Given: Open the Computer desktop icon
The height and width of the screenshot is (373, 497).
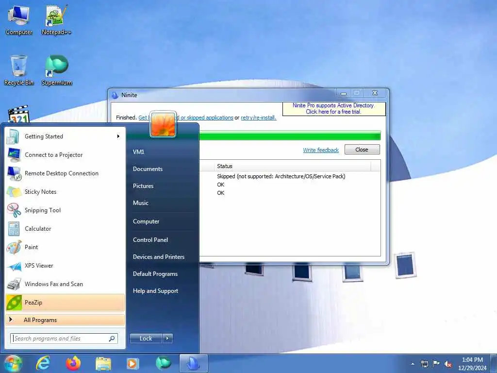Looking at the screenshot, I should click(19, 20).
